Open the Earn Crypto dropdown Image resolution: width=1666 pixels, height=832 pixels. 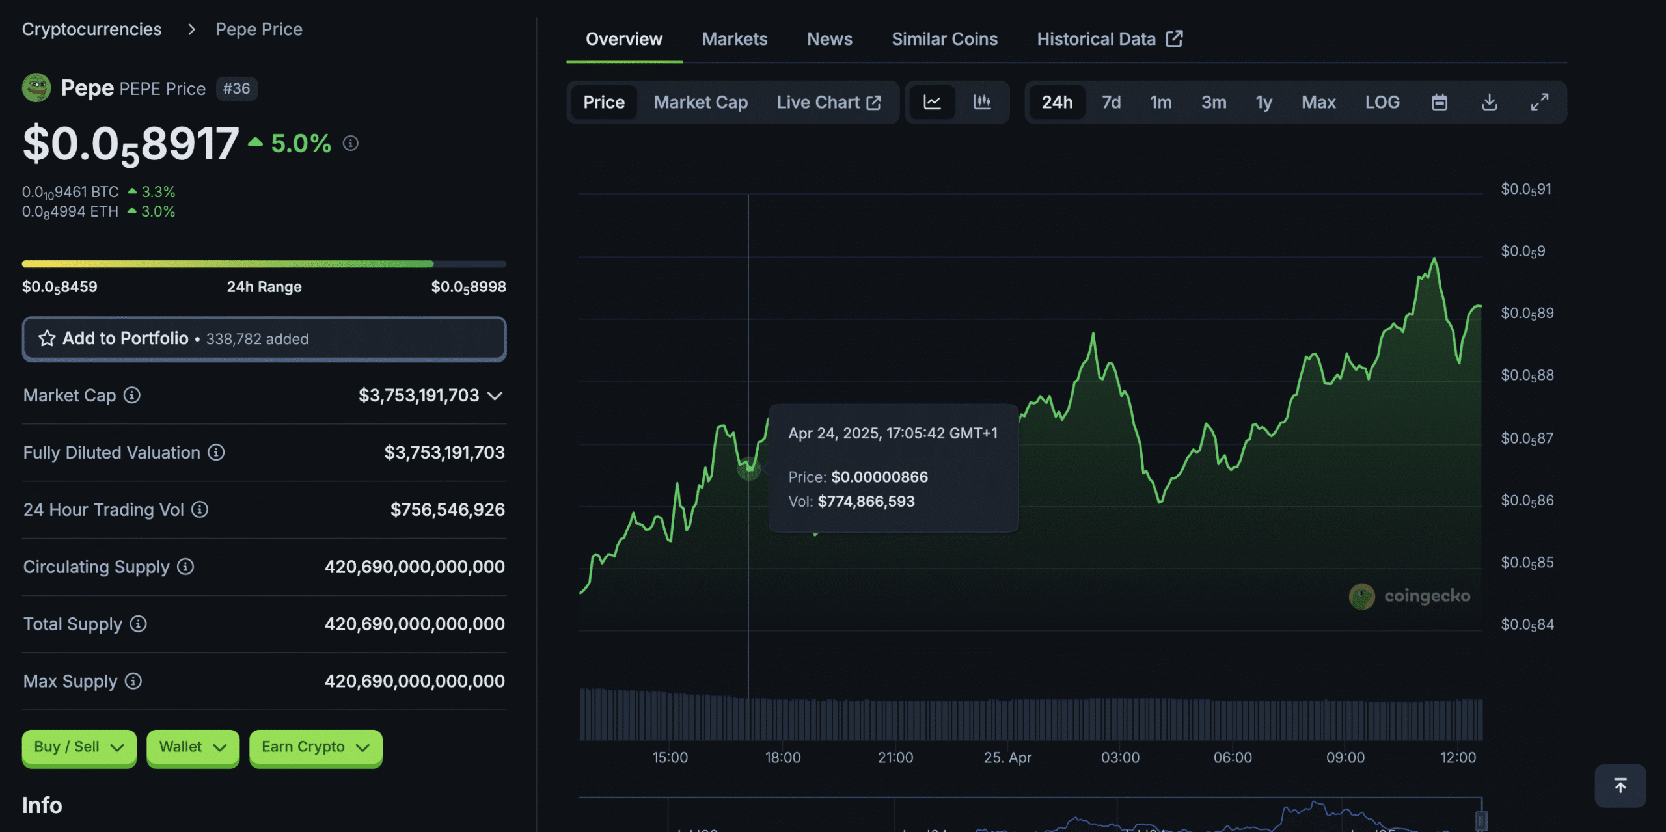pyautogui.click(x=316, y=747)
